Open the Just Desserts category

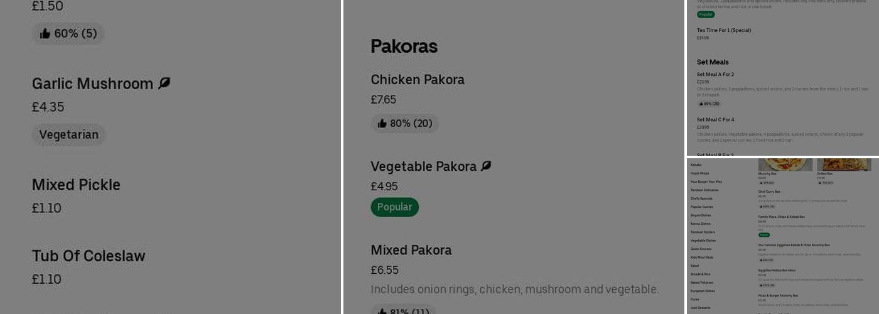point(700,308)
